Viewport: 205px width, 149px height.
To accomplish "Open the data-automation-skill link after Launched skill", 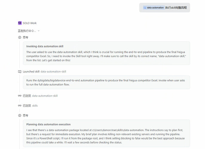I will 53,72.
